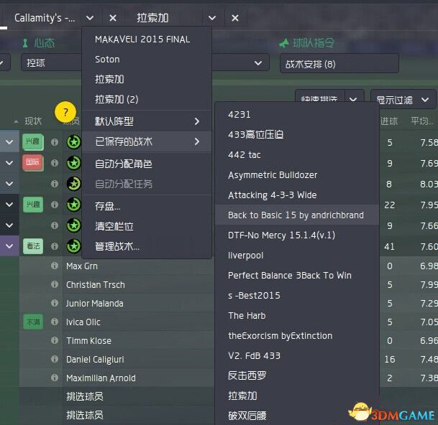
Task: Expand the 已保存的战术 submenu
Action: (x=147, y=141)
